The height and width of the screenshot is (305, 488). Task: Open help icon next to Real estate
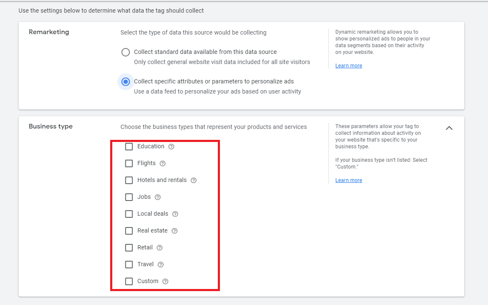(x=175, y=231)
